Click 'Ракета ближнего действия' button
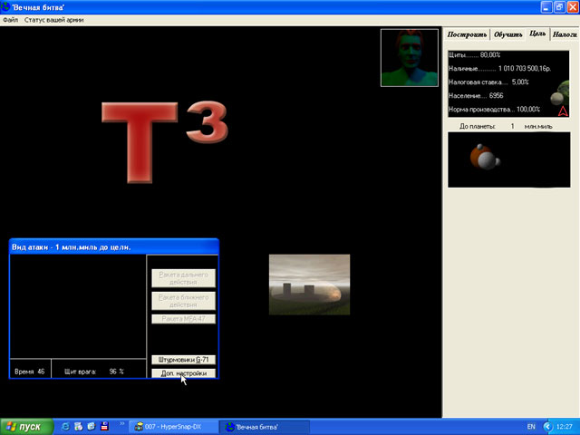 click(183, 300)
